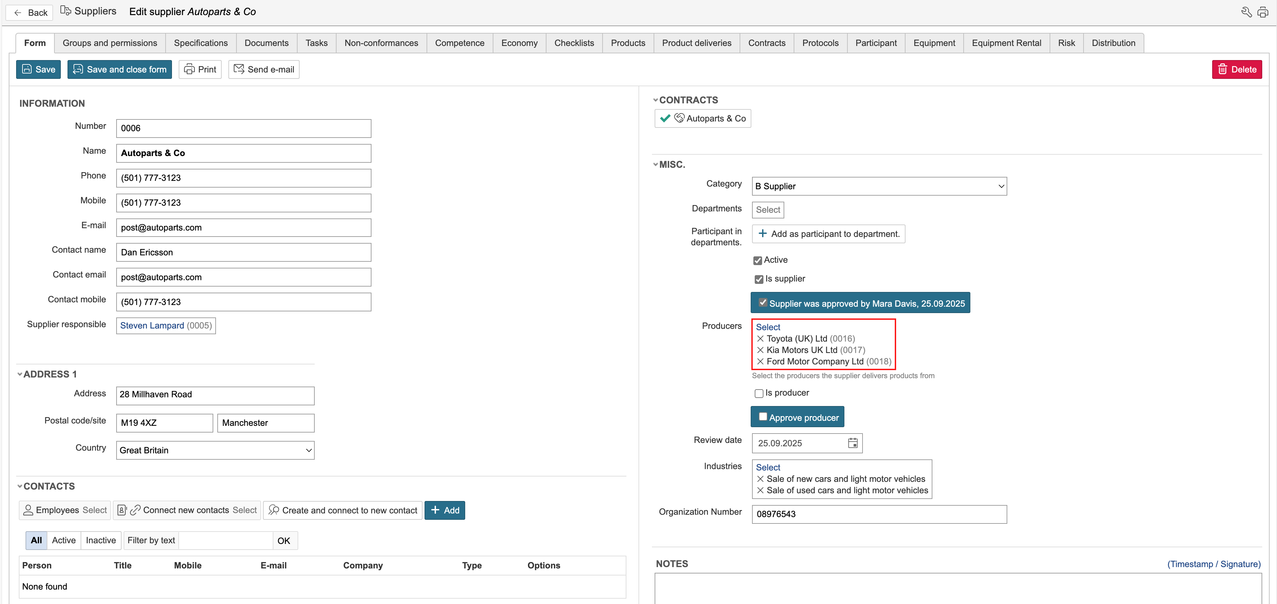Toggle the Is supplier checkbox
Image resolution: width=1277 pixels, height=604 pixels.
click(x=758, y=279)
